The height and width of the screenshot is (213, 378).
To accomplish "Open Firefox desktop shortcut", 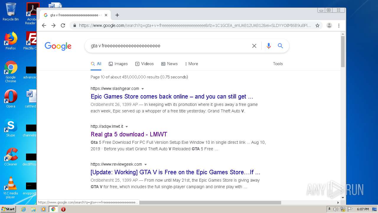I will click(11, 41).
